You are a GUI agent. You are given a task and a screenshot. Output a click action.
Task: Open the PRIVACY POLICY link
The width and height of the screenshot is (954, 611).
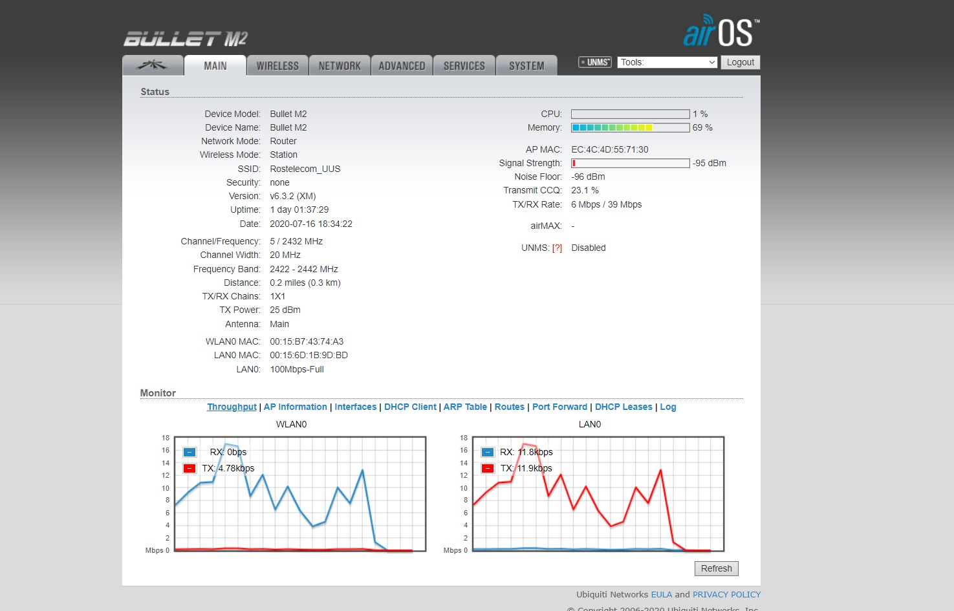[x=726, y=594]
